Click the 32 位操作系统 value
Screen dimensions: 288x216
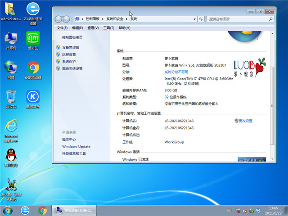(x=175, y=97)
